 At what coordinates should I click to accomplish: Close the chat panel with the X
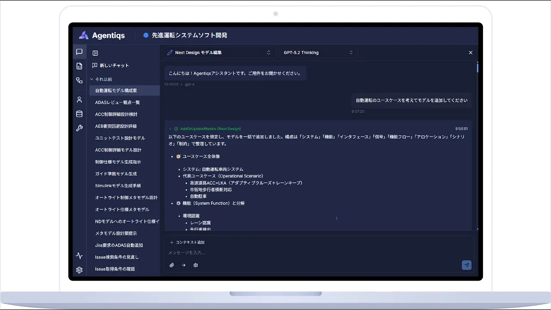(x=471, y=53)
